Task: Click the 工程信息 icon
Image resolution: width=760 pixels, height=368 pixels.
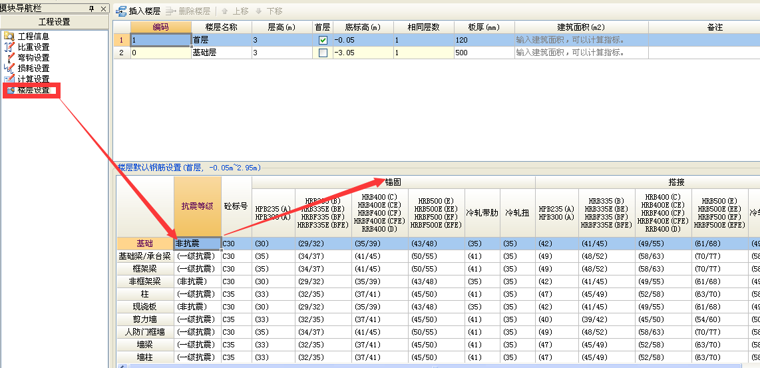Action: point(9,36)
